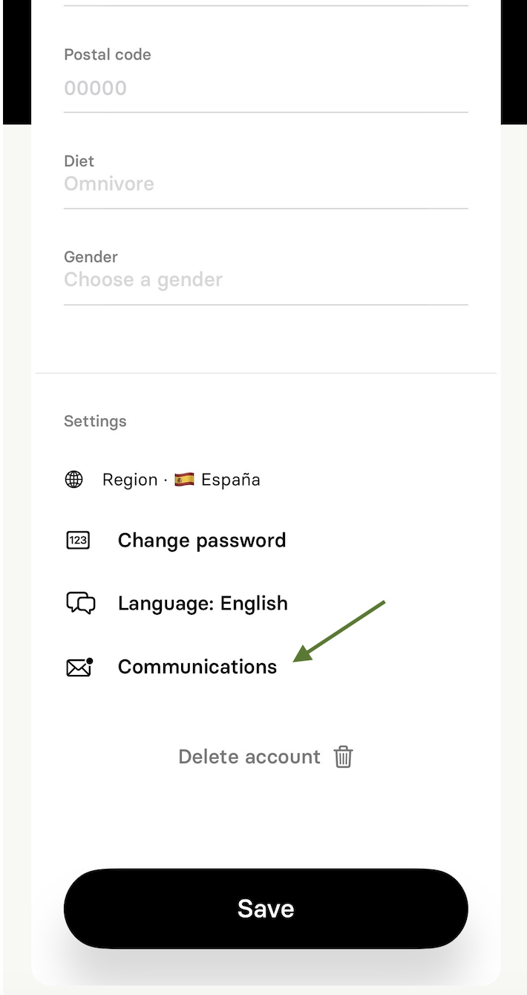Open the Change password option

click(202, 541)
